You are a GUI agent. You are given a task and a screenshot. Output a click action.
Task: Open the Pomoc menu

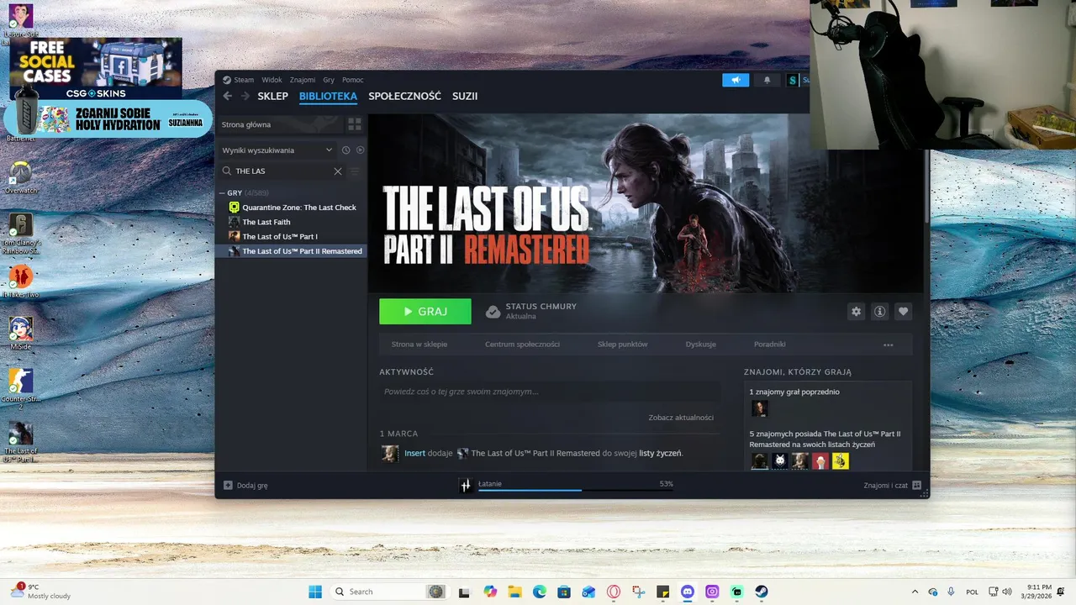pos(353,80)
